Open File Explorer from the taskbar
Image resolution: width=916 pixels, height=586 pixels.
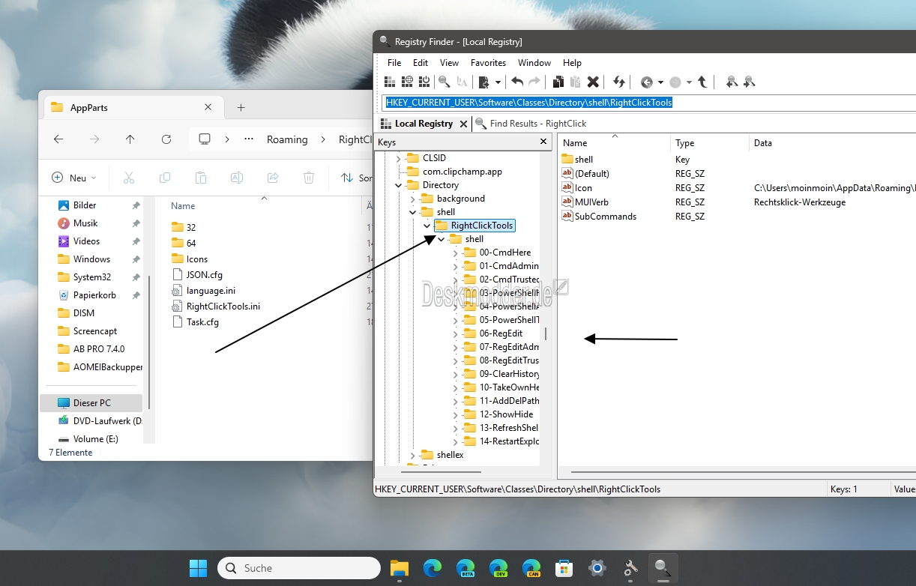point(399,568)
